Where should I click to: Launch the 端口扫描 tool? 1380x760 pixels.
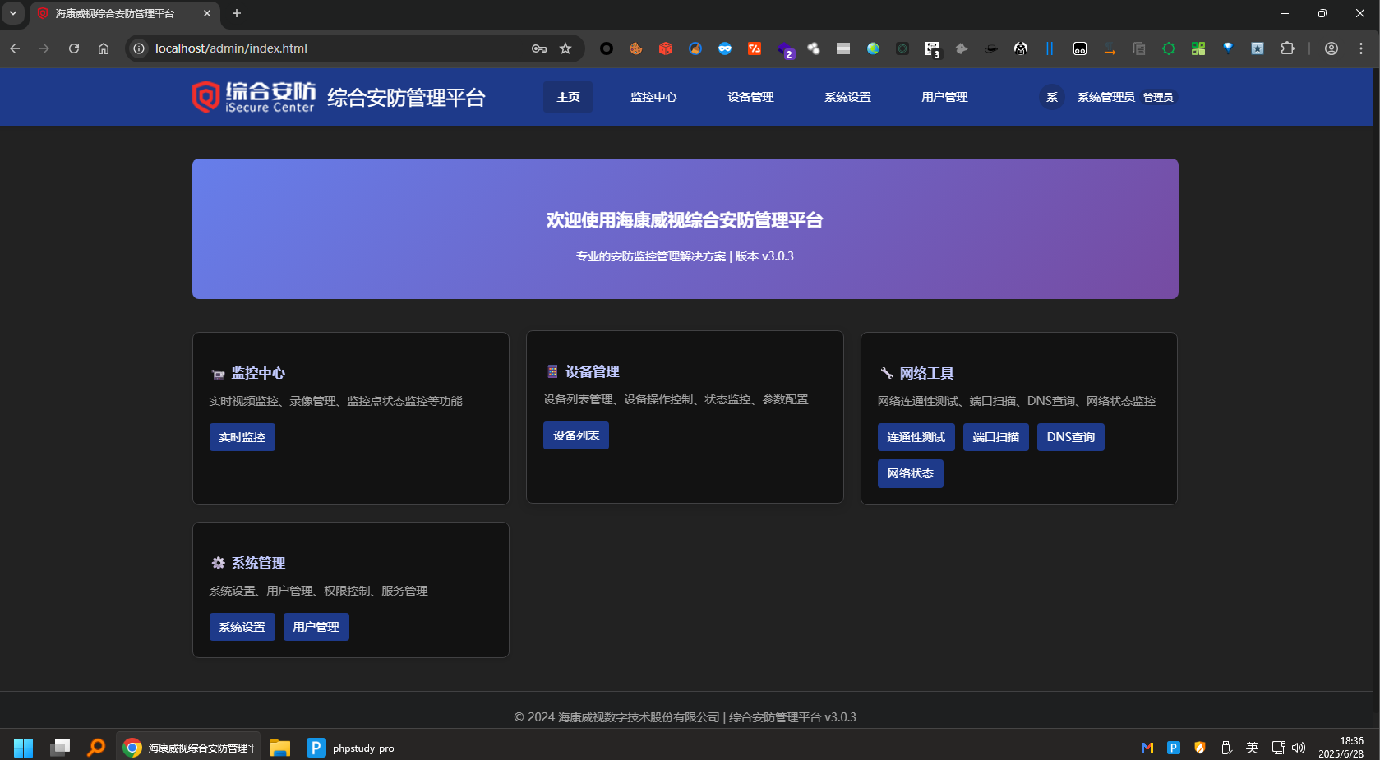pyautogui.click(x=995, y=437)
